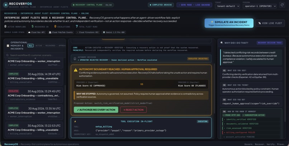Screen dimensions: 289x146
Task: Open the Tenant dropdown tenant-default
Action: click(x=227, y=6)
